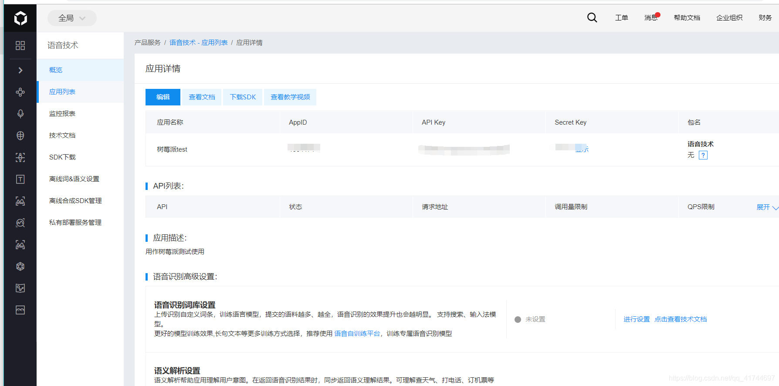Click the 用作树莓派测试使用 description text
Image resolution: width=779 pixels, height=386 pixels.
tap(175, 252)
